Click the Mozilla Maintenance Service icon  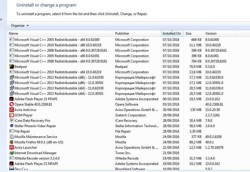[11, 137]
